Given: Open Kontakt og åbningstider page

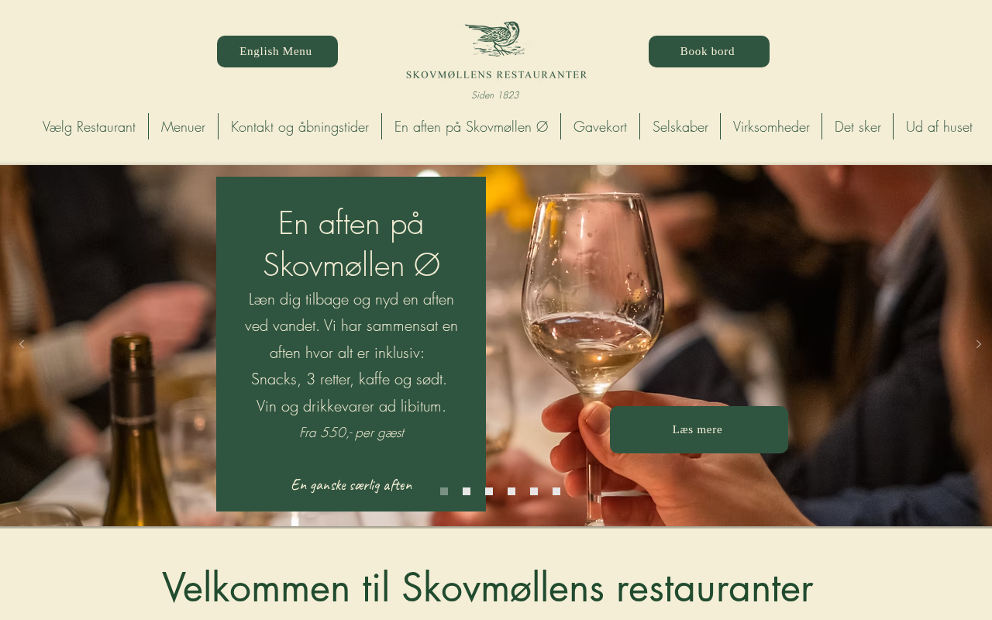Looking at the screenshot, I should pyautogui.click(x=300, y=126).
